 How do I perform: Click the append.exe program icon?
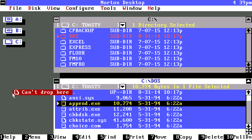(x=64, y=104)
